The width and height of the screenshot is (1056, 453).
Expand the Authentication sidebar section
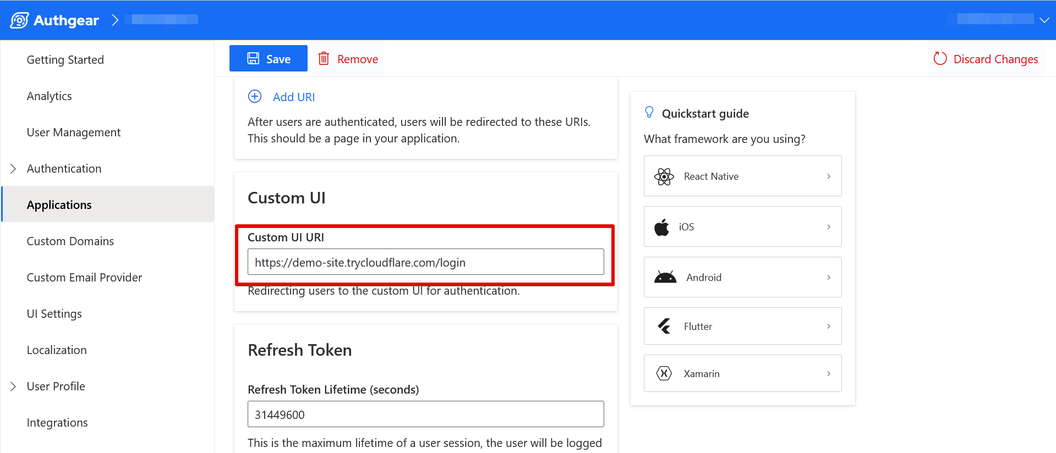pyautogui.click(x=13, y=169)
